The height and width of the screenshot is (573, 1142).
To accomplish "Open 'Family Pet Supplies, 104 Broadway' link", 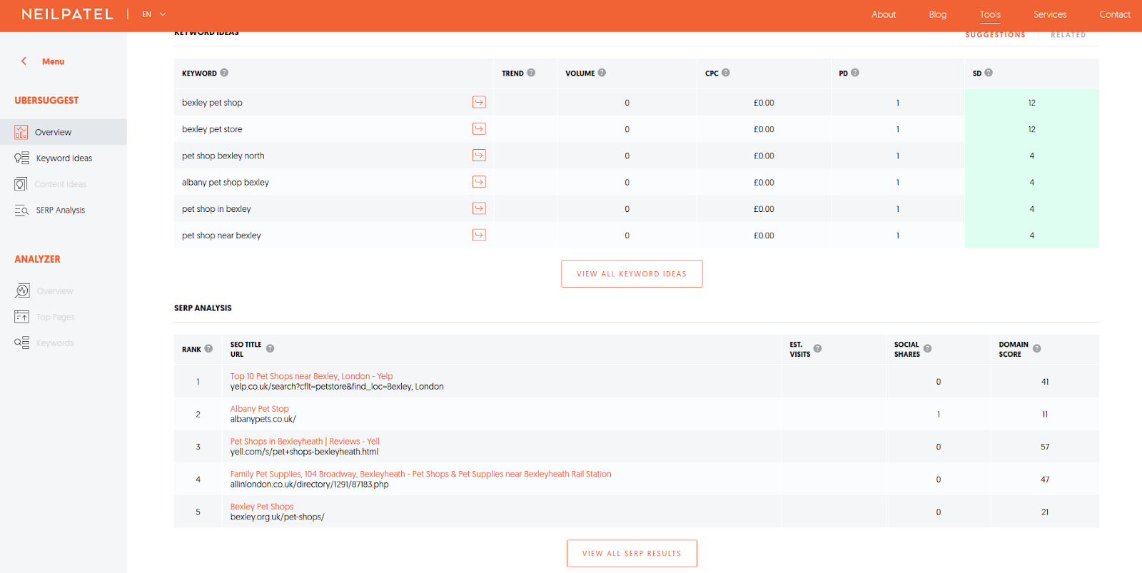I will point(420,474).
